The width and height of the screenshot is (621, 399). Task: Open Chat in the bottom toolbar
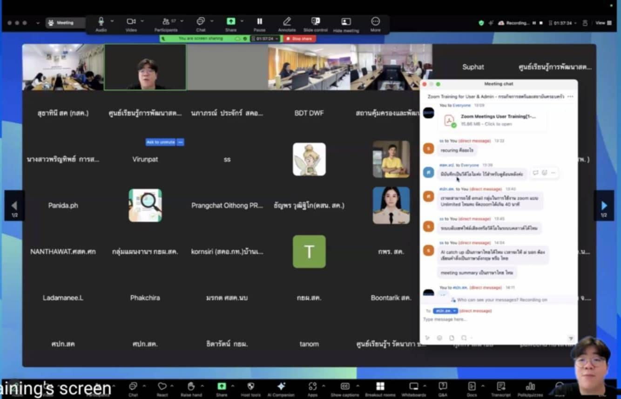coord(133,389)
